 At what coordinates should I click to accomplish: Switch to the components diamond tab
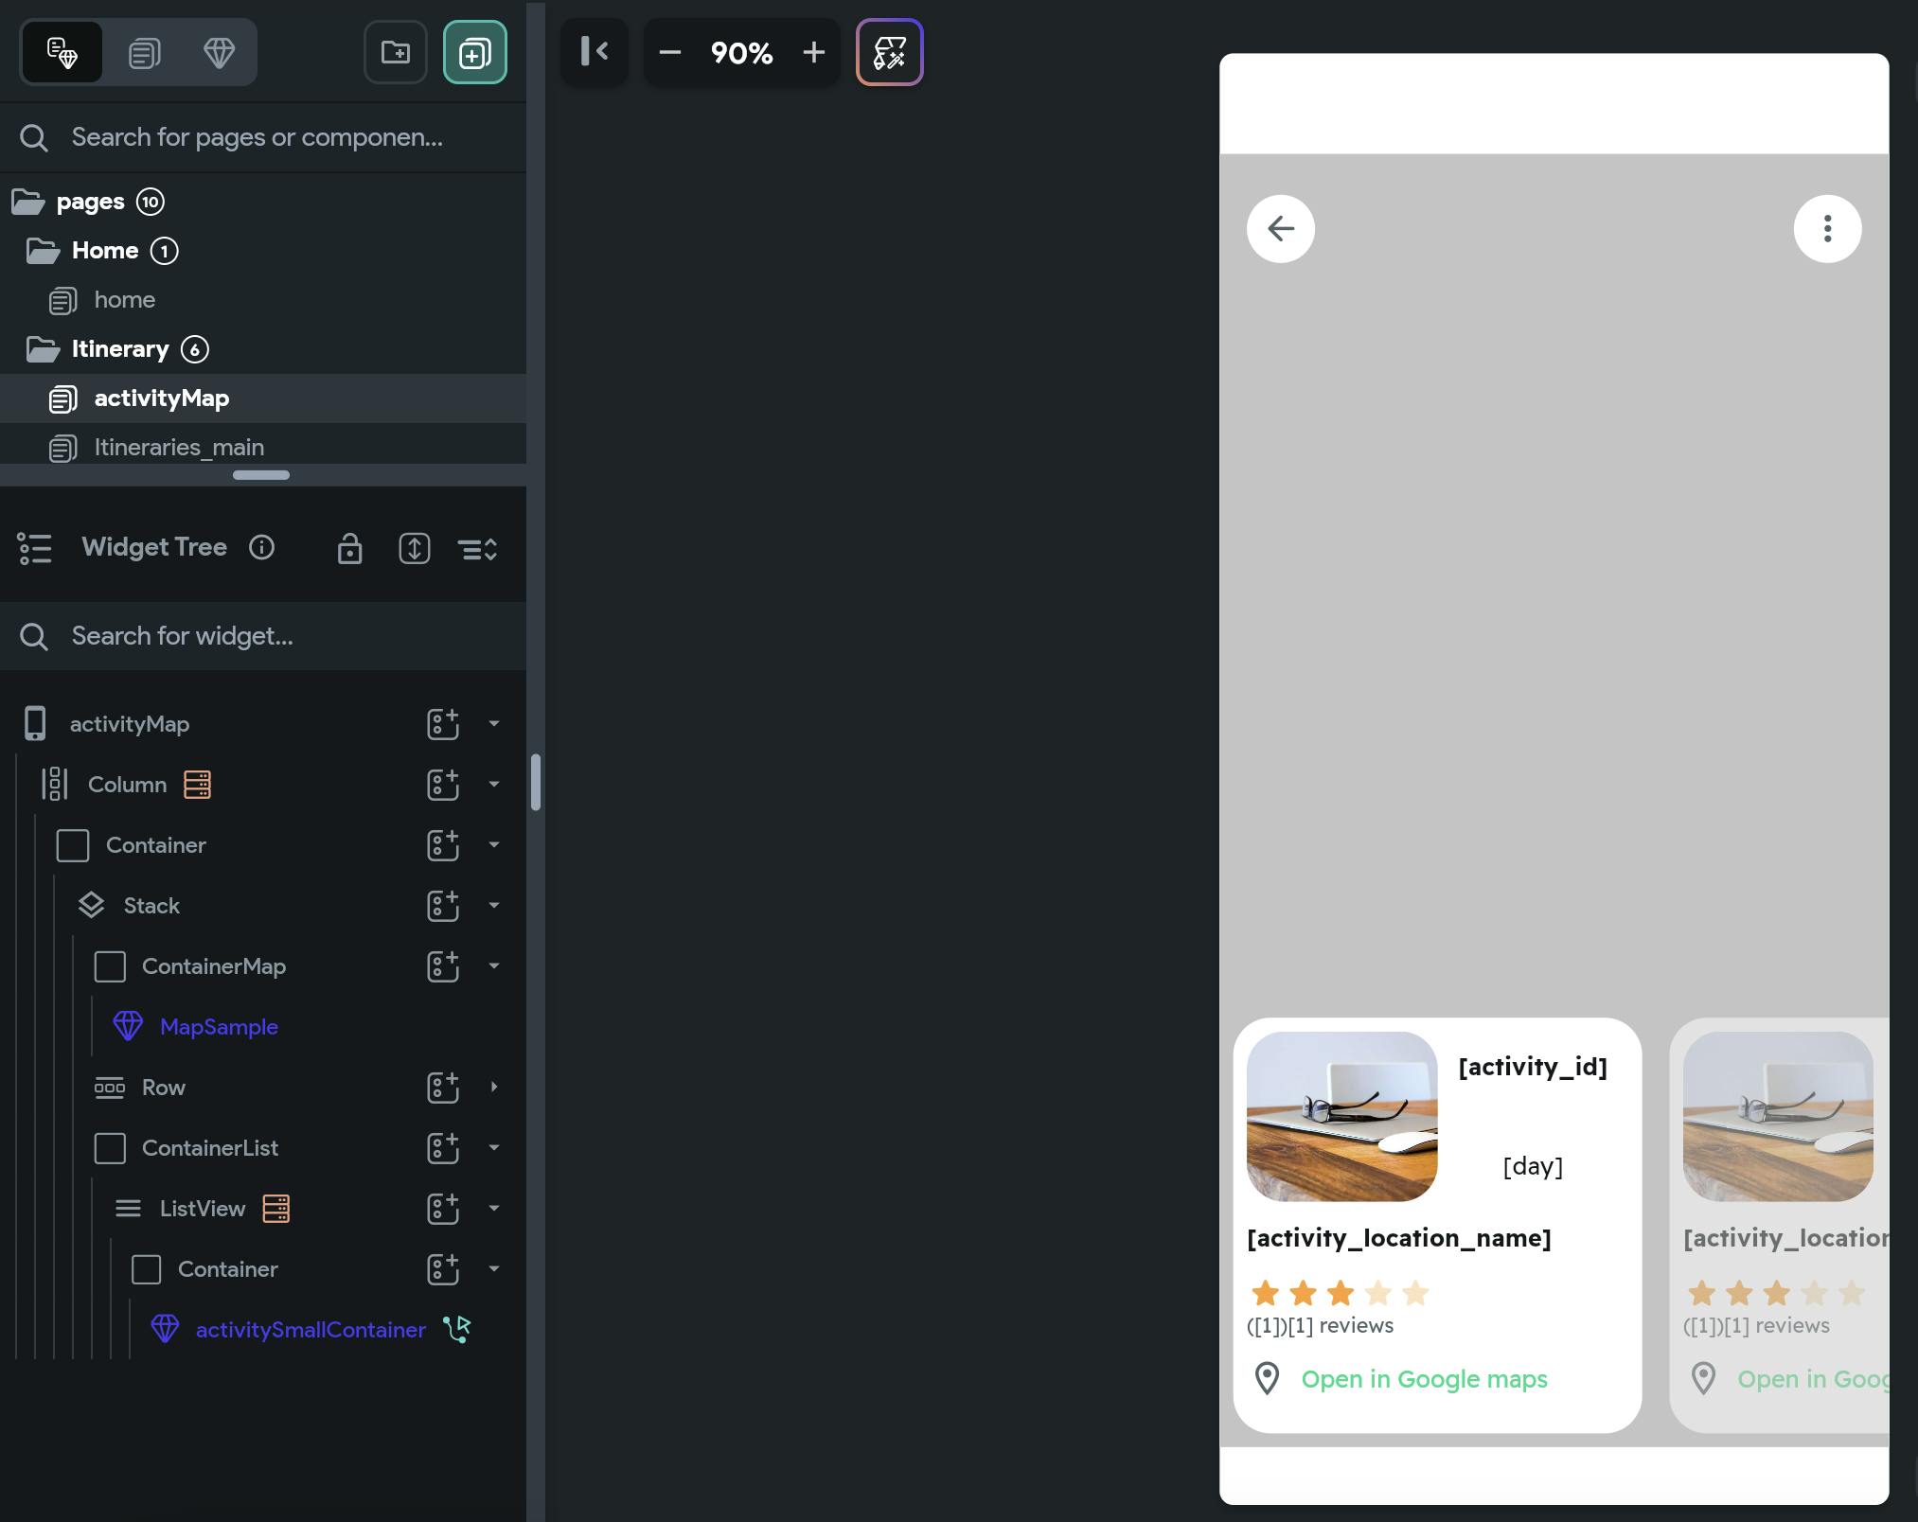pyautogui.click(x=219, y=52)
